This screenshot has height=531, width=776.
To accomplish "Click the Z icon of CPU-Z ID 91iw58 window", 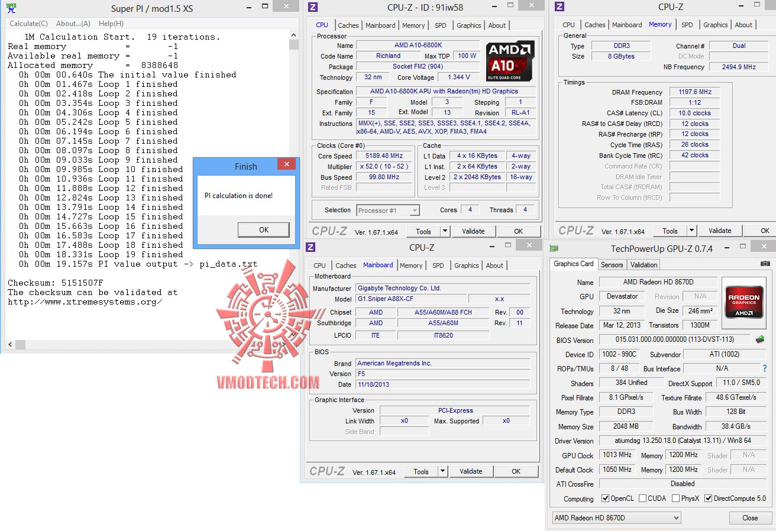I will (x=313, y=7).
